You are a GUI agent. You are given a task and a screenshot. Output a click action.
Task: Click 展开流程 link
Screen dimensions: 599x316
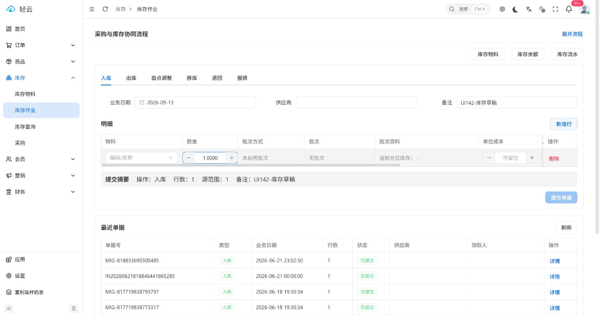pos(572,34)
